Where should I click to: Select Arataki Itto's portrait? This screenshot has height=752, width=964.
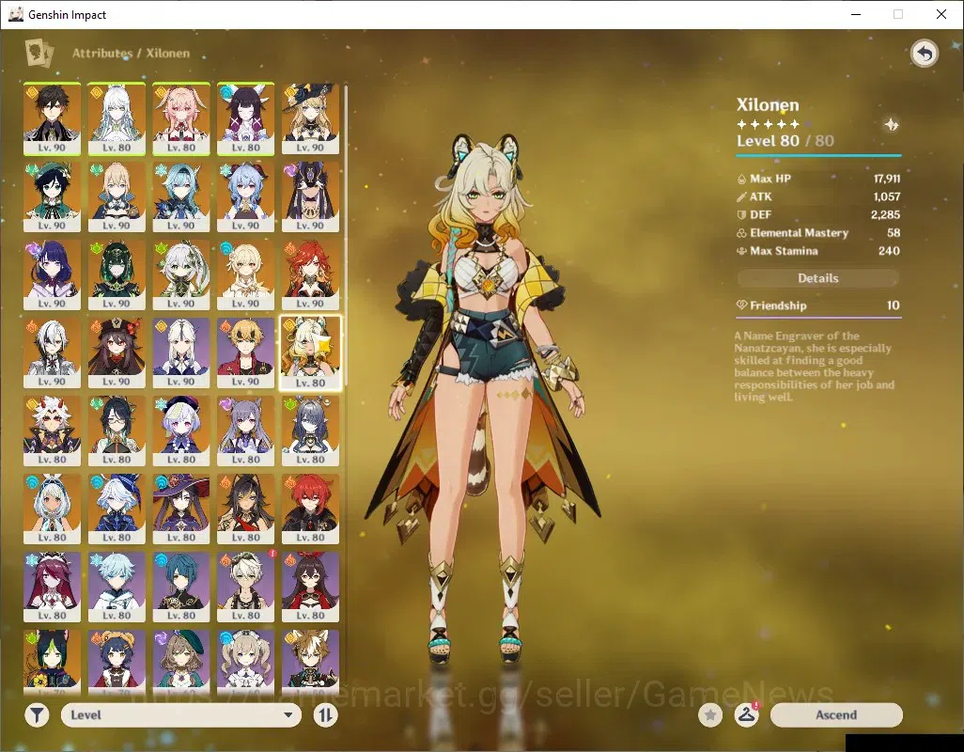[53, 431]
